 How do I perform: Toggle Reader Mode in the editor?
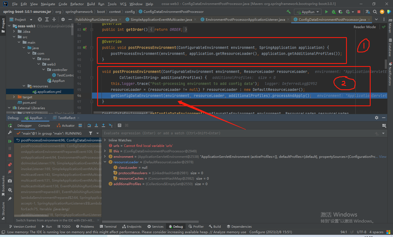click(x=365, y=27)
